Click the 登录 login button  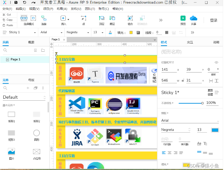pyautogui.click(x=213, y=20)
